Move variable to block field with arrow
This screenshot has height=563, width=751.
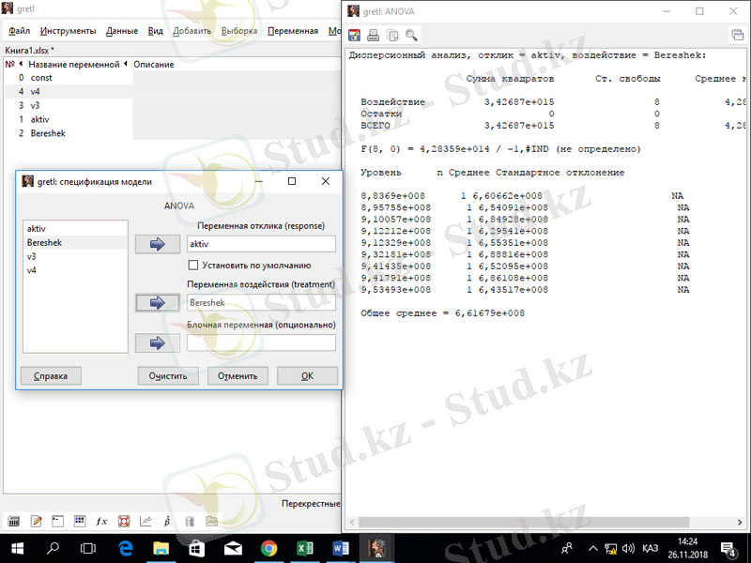coord(158,342)
